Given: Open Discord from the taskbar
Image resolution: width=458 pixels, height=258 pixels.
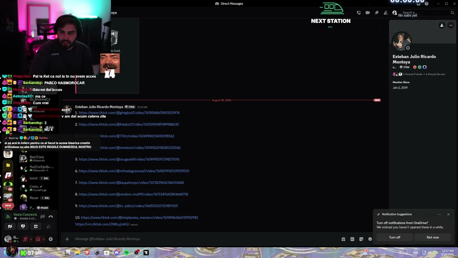Looking at the screenshot, I should [x=117, y=253].
